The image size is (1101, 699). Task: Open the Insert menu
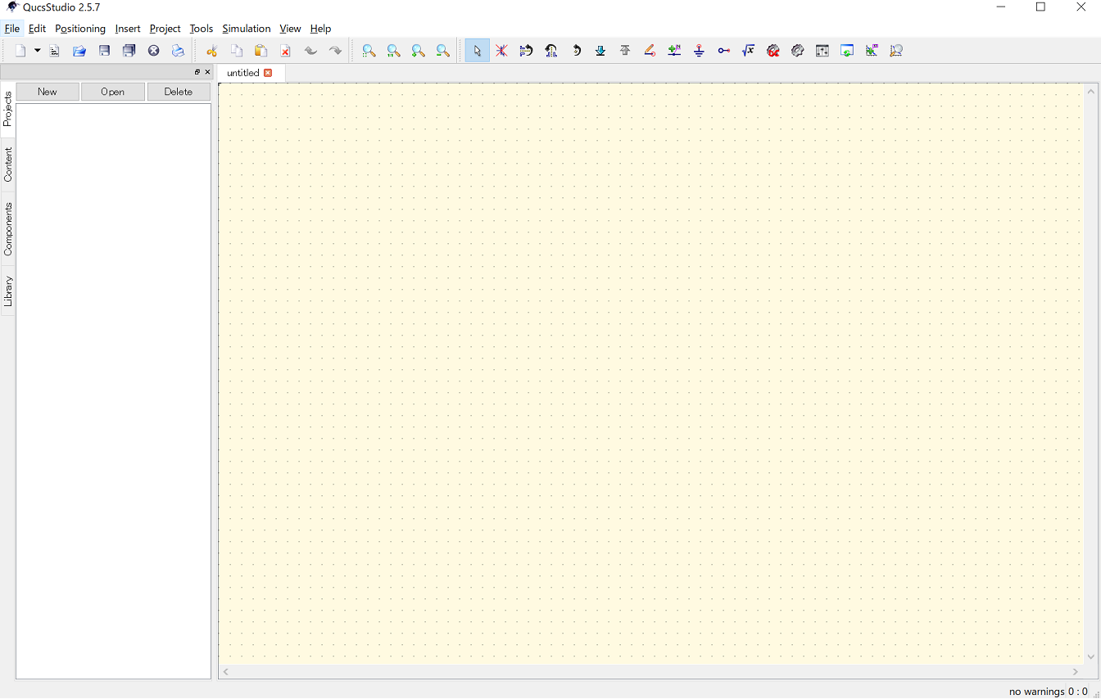pos(128,29)
